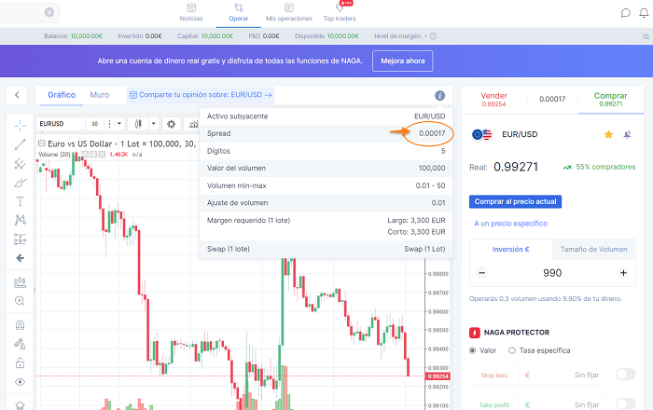Select the measure ruler tool

click(20, 282)
